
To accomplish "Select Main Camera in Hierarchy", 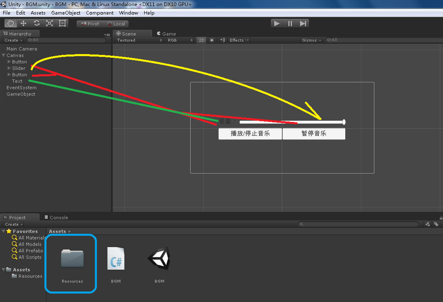I will coord(22,49).
